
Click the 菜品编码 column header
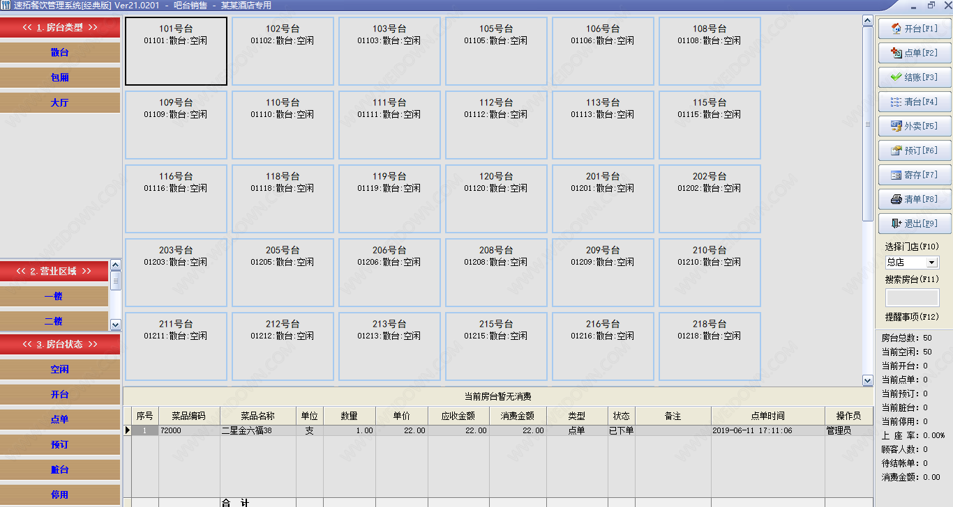point(189,416)
